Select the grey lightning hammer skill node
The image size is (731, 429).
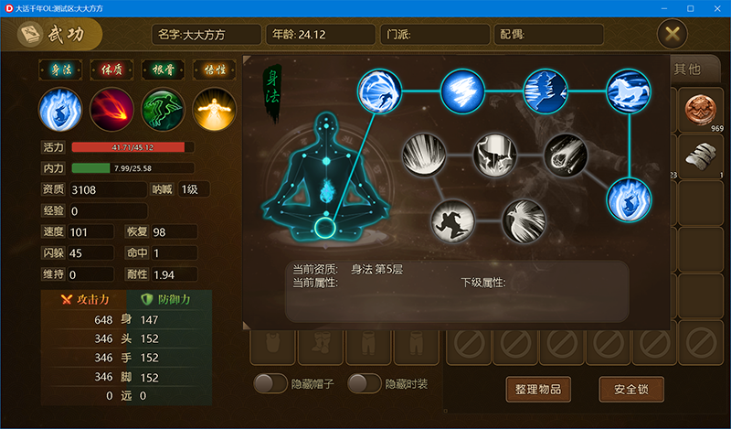click(494, 156)
